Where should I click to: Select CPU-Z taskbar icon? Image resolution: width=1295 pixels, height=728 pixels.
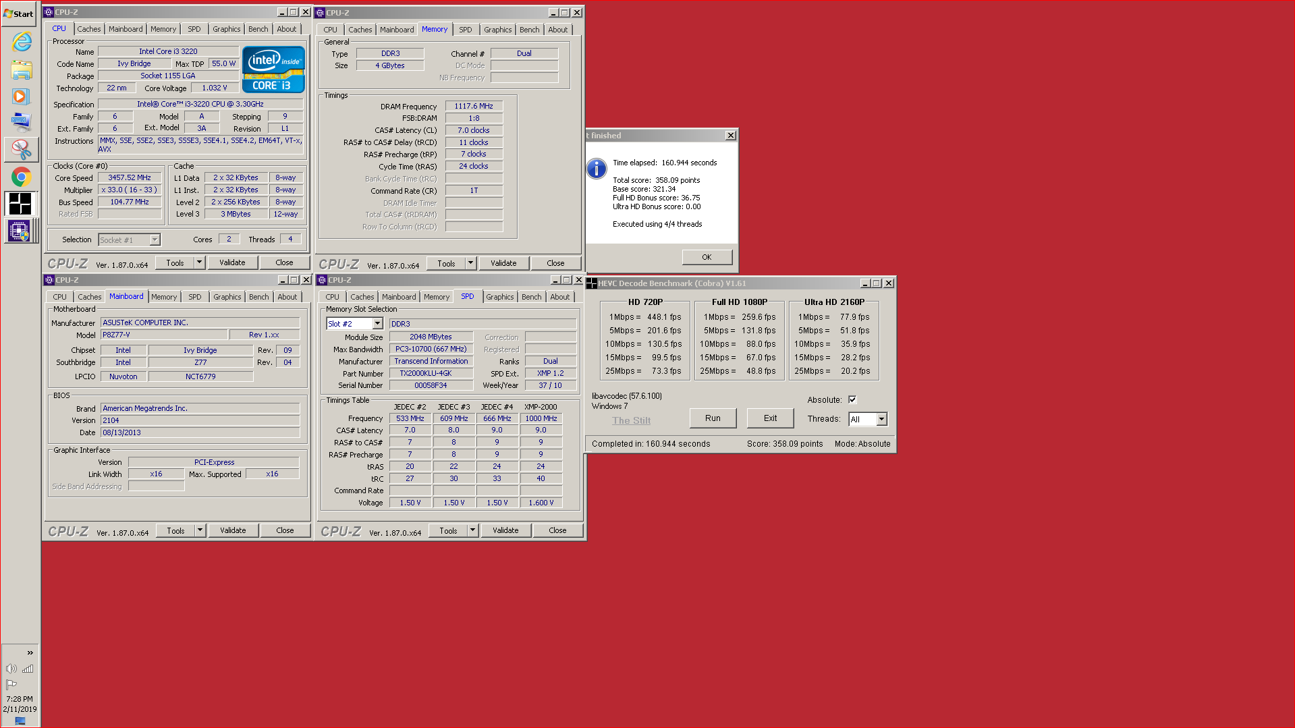pyautogui.click(x=20, y=231)
